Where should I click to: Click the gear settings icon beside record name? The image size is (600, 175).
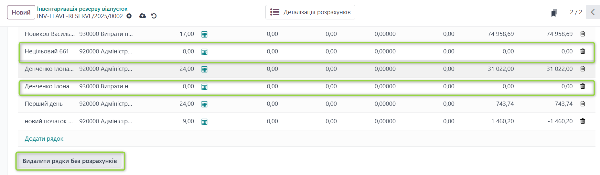pyautogui.click(x=129, y=16)
